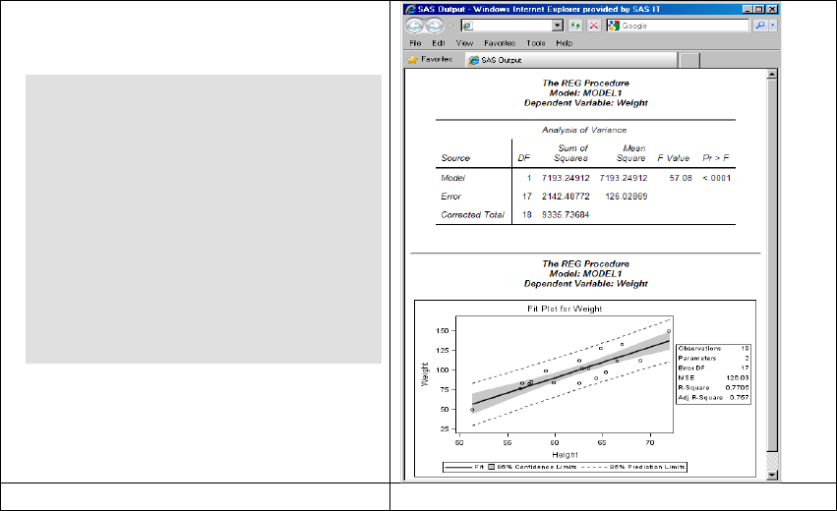Open the recent pages dropdown arrow
This screenshot has height=511, width=837.
click(450, 26)
